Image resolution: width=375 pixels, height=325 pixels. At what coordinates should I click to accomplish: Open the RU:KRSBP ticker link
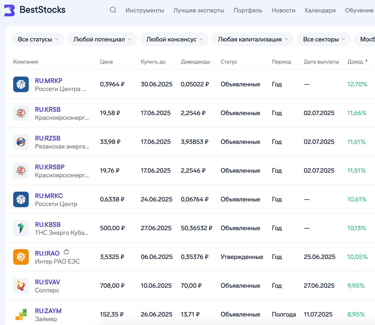click(x=50, y=167)
